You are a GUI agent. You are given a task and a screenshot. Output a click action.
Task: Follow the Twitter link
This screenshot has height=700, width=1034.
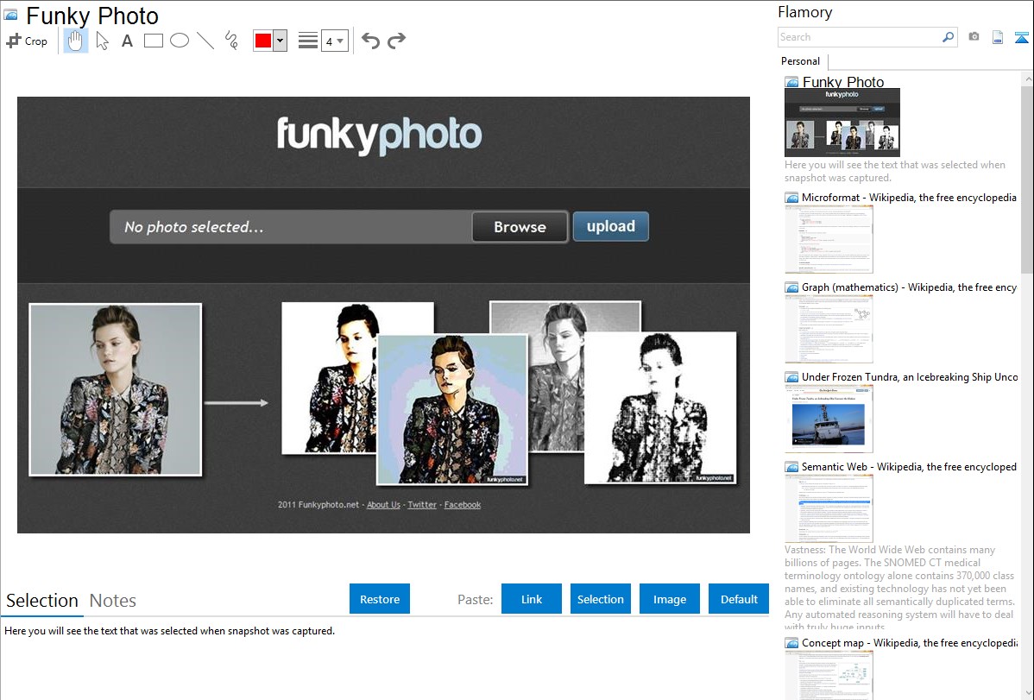coord(422,505)
